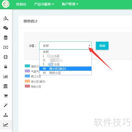This screenshot has height=132, width=132.
Task: Click the 查询 button
Action: (102, 46)
